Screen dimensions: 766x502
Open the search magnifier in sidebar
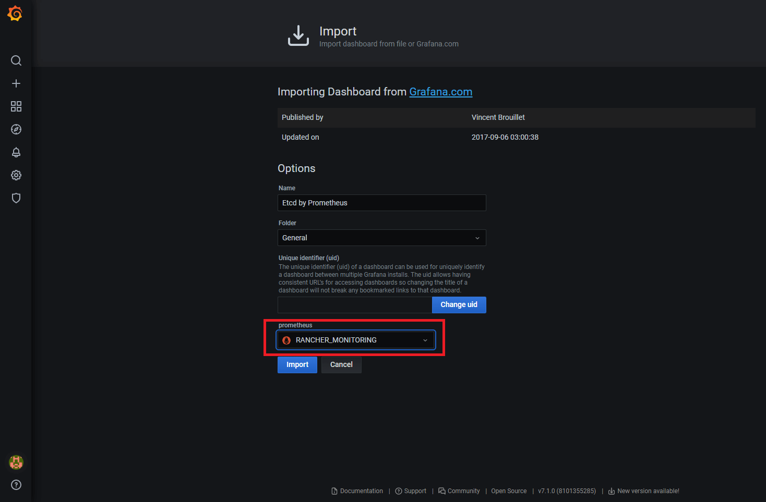click(16, 60)
